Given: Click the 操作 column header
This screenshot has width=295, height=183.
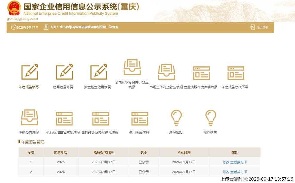Looking at the screenshot, I should 235,152.
